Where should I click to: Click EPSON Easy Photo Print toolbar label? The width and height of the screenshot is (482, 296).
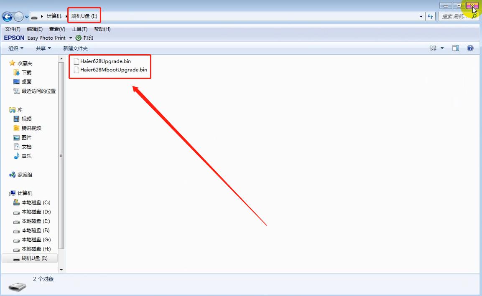35,38
